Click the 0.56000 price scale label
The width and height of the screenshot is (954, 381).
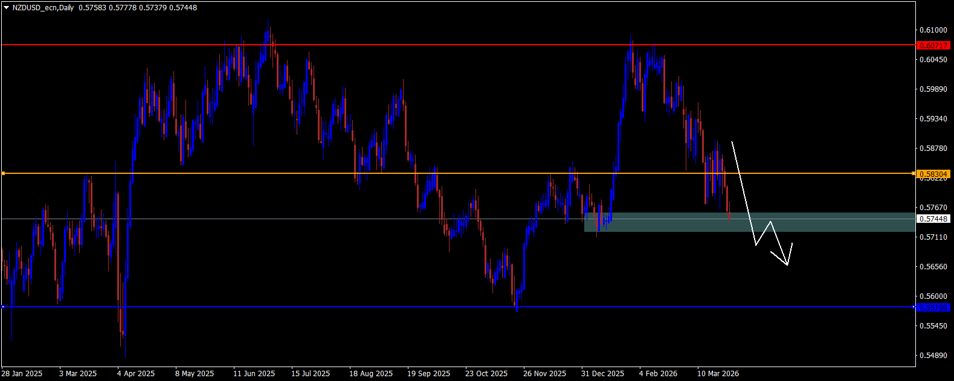pos(933,296)
